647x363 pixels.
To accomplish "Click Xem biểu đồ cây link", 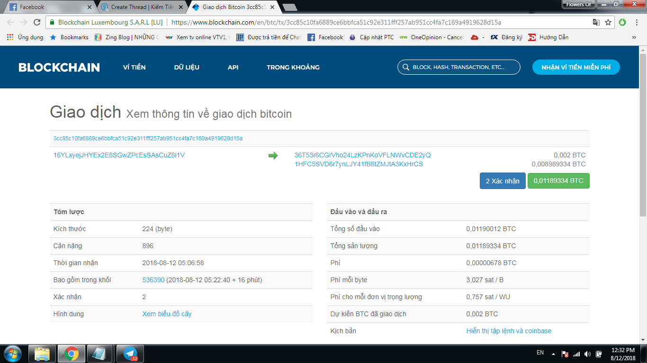I will pyautogui.click(x=167, y=314).
